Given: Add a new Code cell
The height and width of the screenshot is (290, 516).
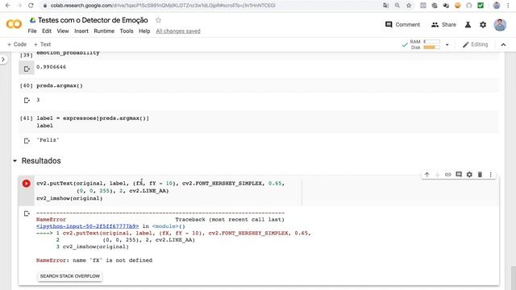Looking at the screenshot, I should [17, 44].
